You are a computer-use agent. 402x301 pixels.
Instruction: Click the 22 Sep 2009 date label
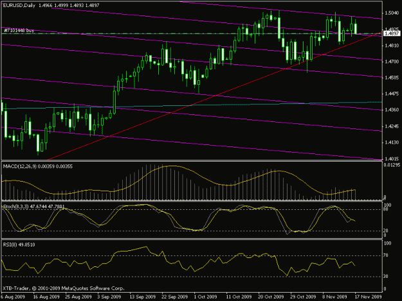[174, 297]
